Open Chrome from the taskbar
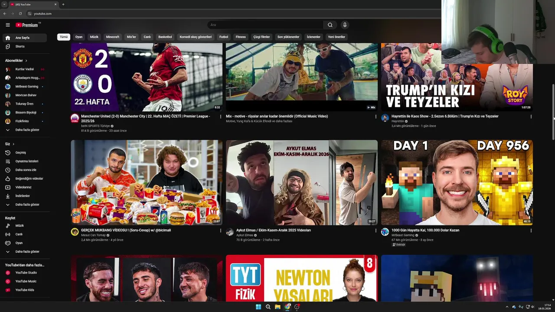This screenshot has width=555, height=312. point(287,307)
